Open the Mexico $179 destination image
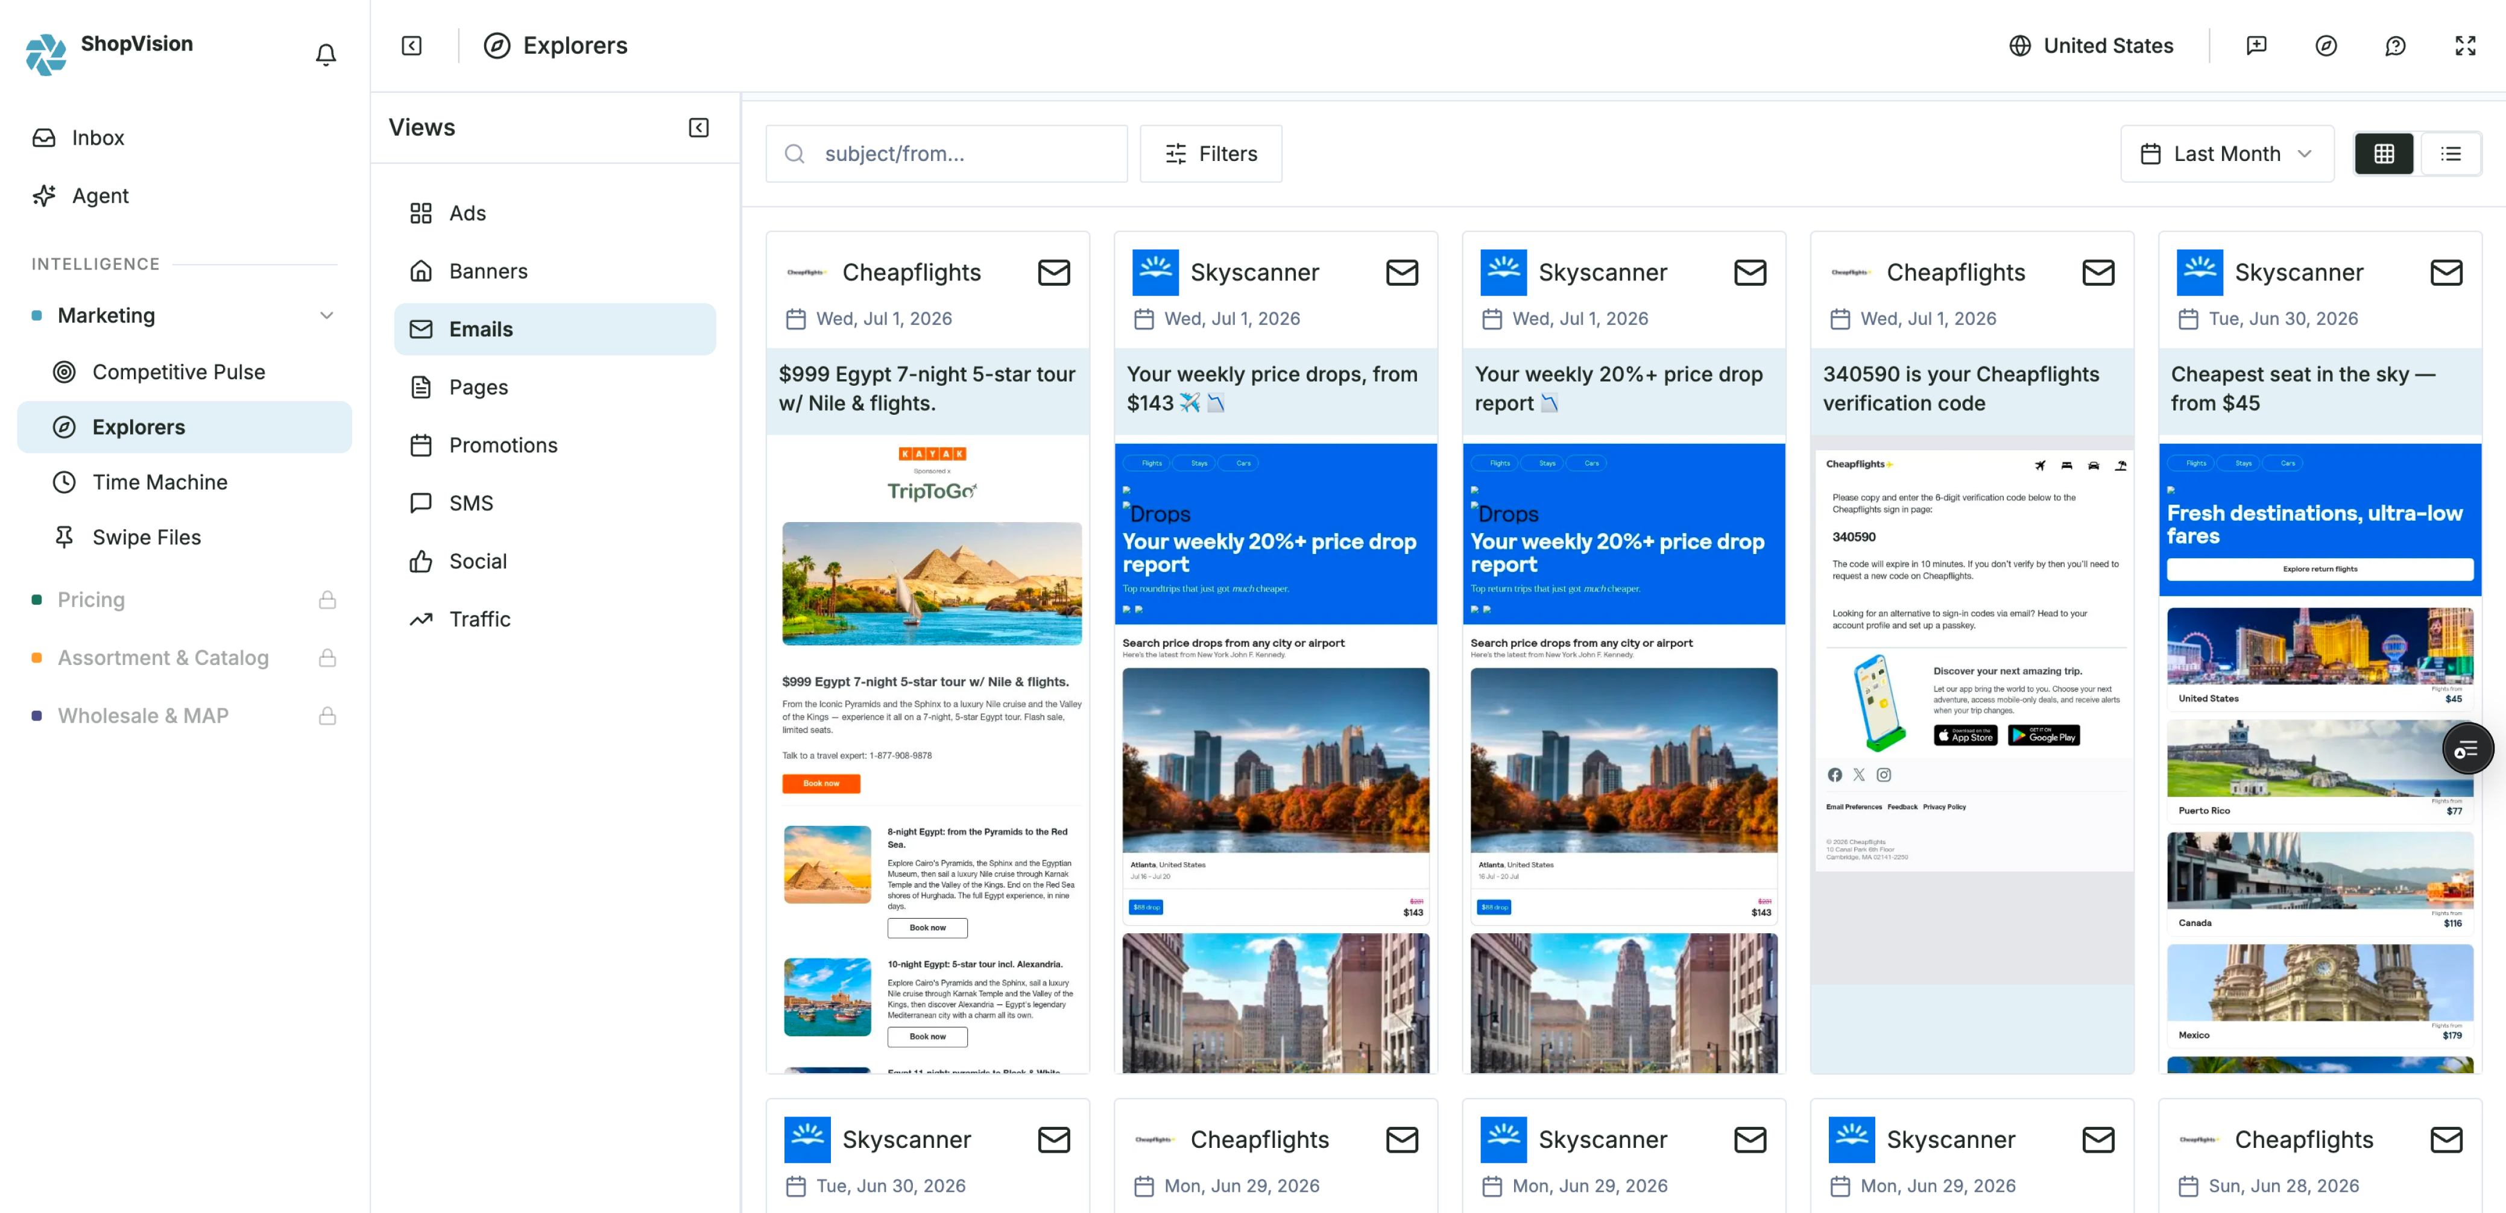Viewport: 2506px width, 1213px height. pyautogui.click(x=2319, y=983)
